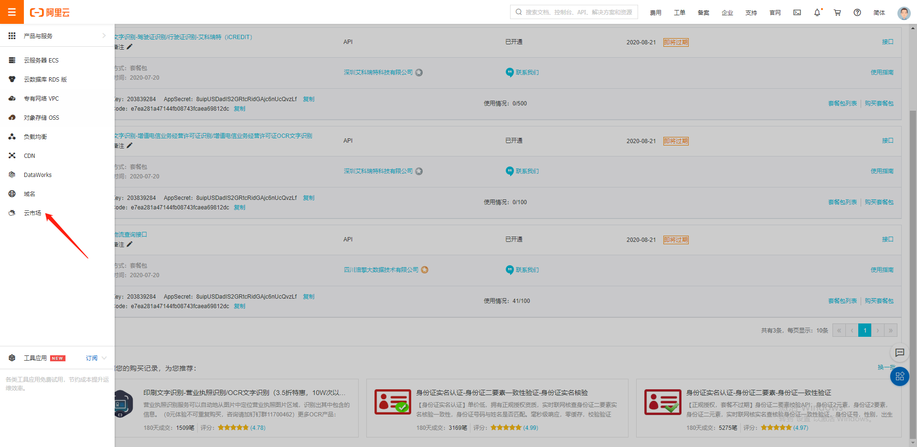Viewport: 917px width, 447px height.
Task: Click the 负载均衡 sidebar icon
Action: coord(12,136)
